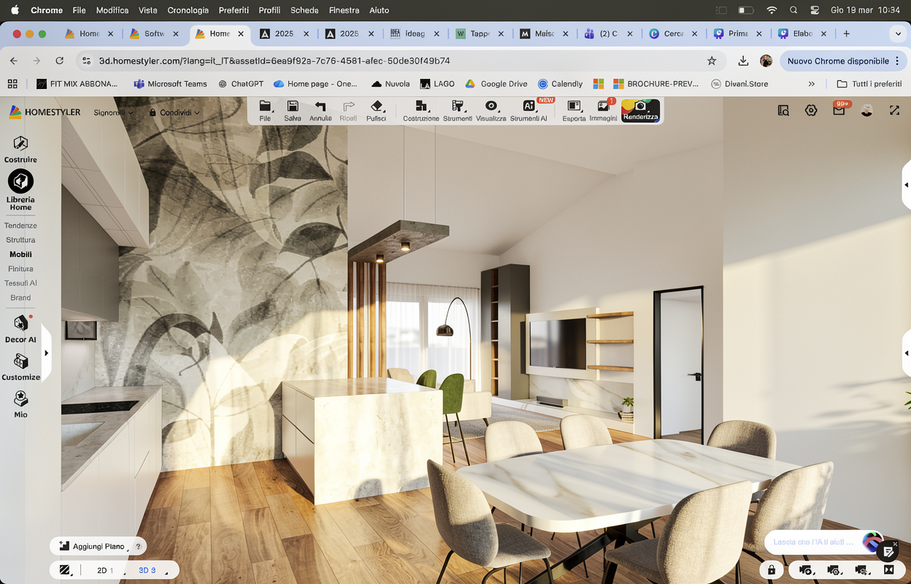
Task: Toggle fullscreen with the expand arrows
Action: point(894,110)
